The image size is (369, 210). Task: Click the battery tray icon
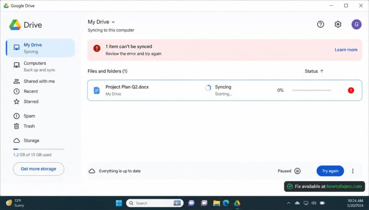322,203
